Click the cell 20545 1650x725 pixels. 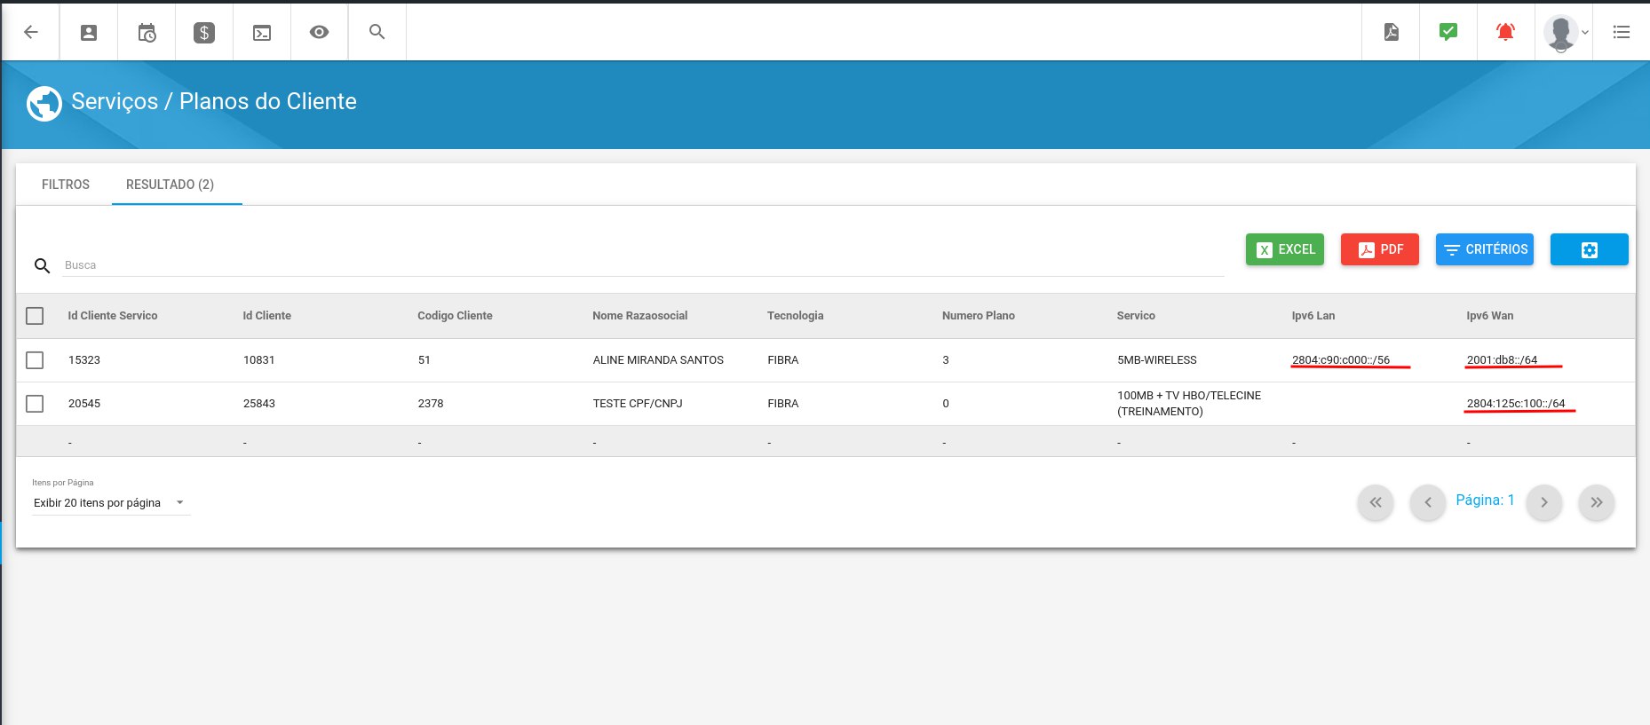click(x=84, y=404)
